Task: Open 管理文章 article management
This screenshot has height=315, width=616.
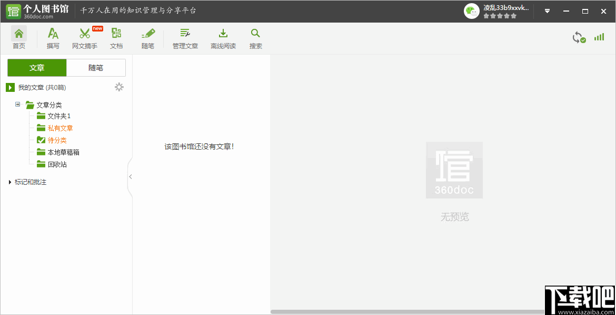Action: click(185, 38)
